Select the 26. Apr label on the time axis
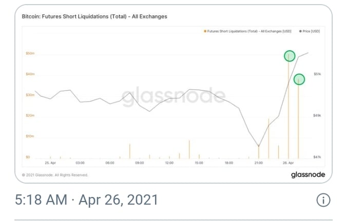This screenshot has height=221, width=344. pyautogui.click(x=289, y=163)
